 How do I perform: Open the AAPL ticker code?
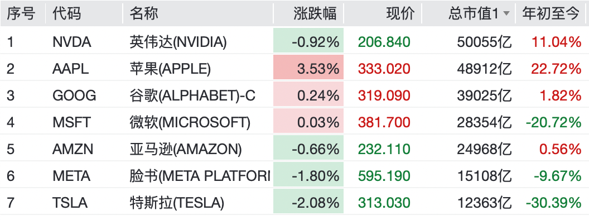pos(71,69)
